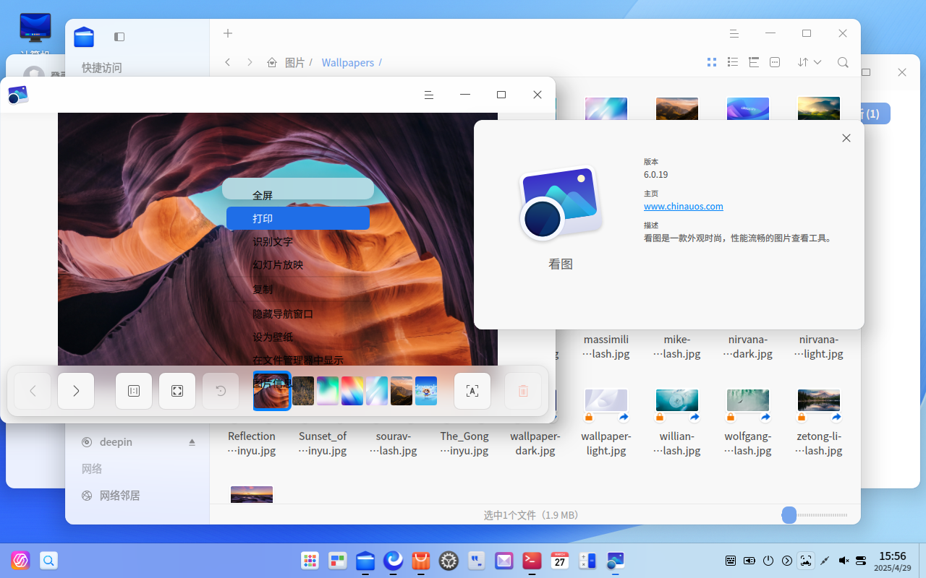
Task: Click 在文件管理器中显示 in context menu
Action: click(x=298, y=360)
